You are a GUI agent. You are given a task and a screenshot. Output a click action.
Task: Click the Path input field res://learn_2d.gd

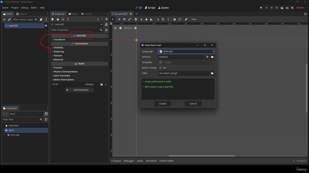tap(183, 73)
